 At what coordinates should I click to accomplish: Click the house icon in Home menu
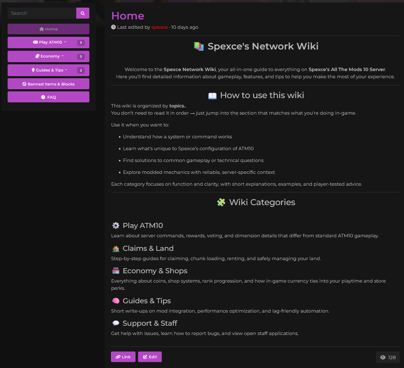click(x=42, y=29)
